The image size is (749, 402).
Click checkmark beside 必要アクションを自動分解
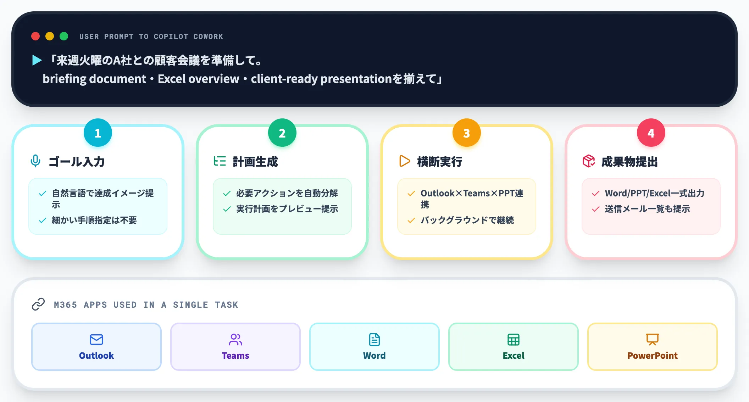227,194
